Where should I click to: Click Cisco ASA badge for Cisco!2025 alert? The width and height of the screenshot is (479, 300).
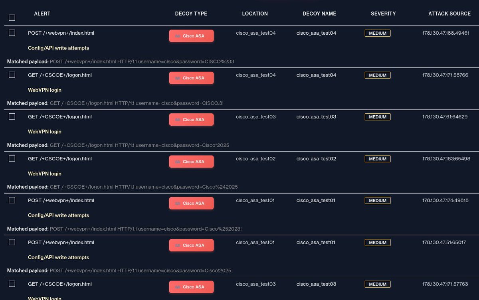[x=191, y=245]
